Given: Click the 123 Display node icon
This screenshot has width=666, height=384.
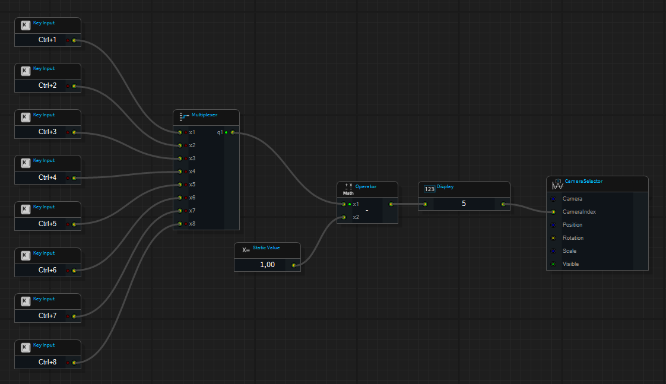Looking at the screenshot, I should coord(429,189).
